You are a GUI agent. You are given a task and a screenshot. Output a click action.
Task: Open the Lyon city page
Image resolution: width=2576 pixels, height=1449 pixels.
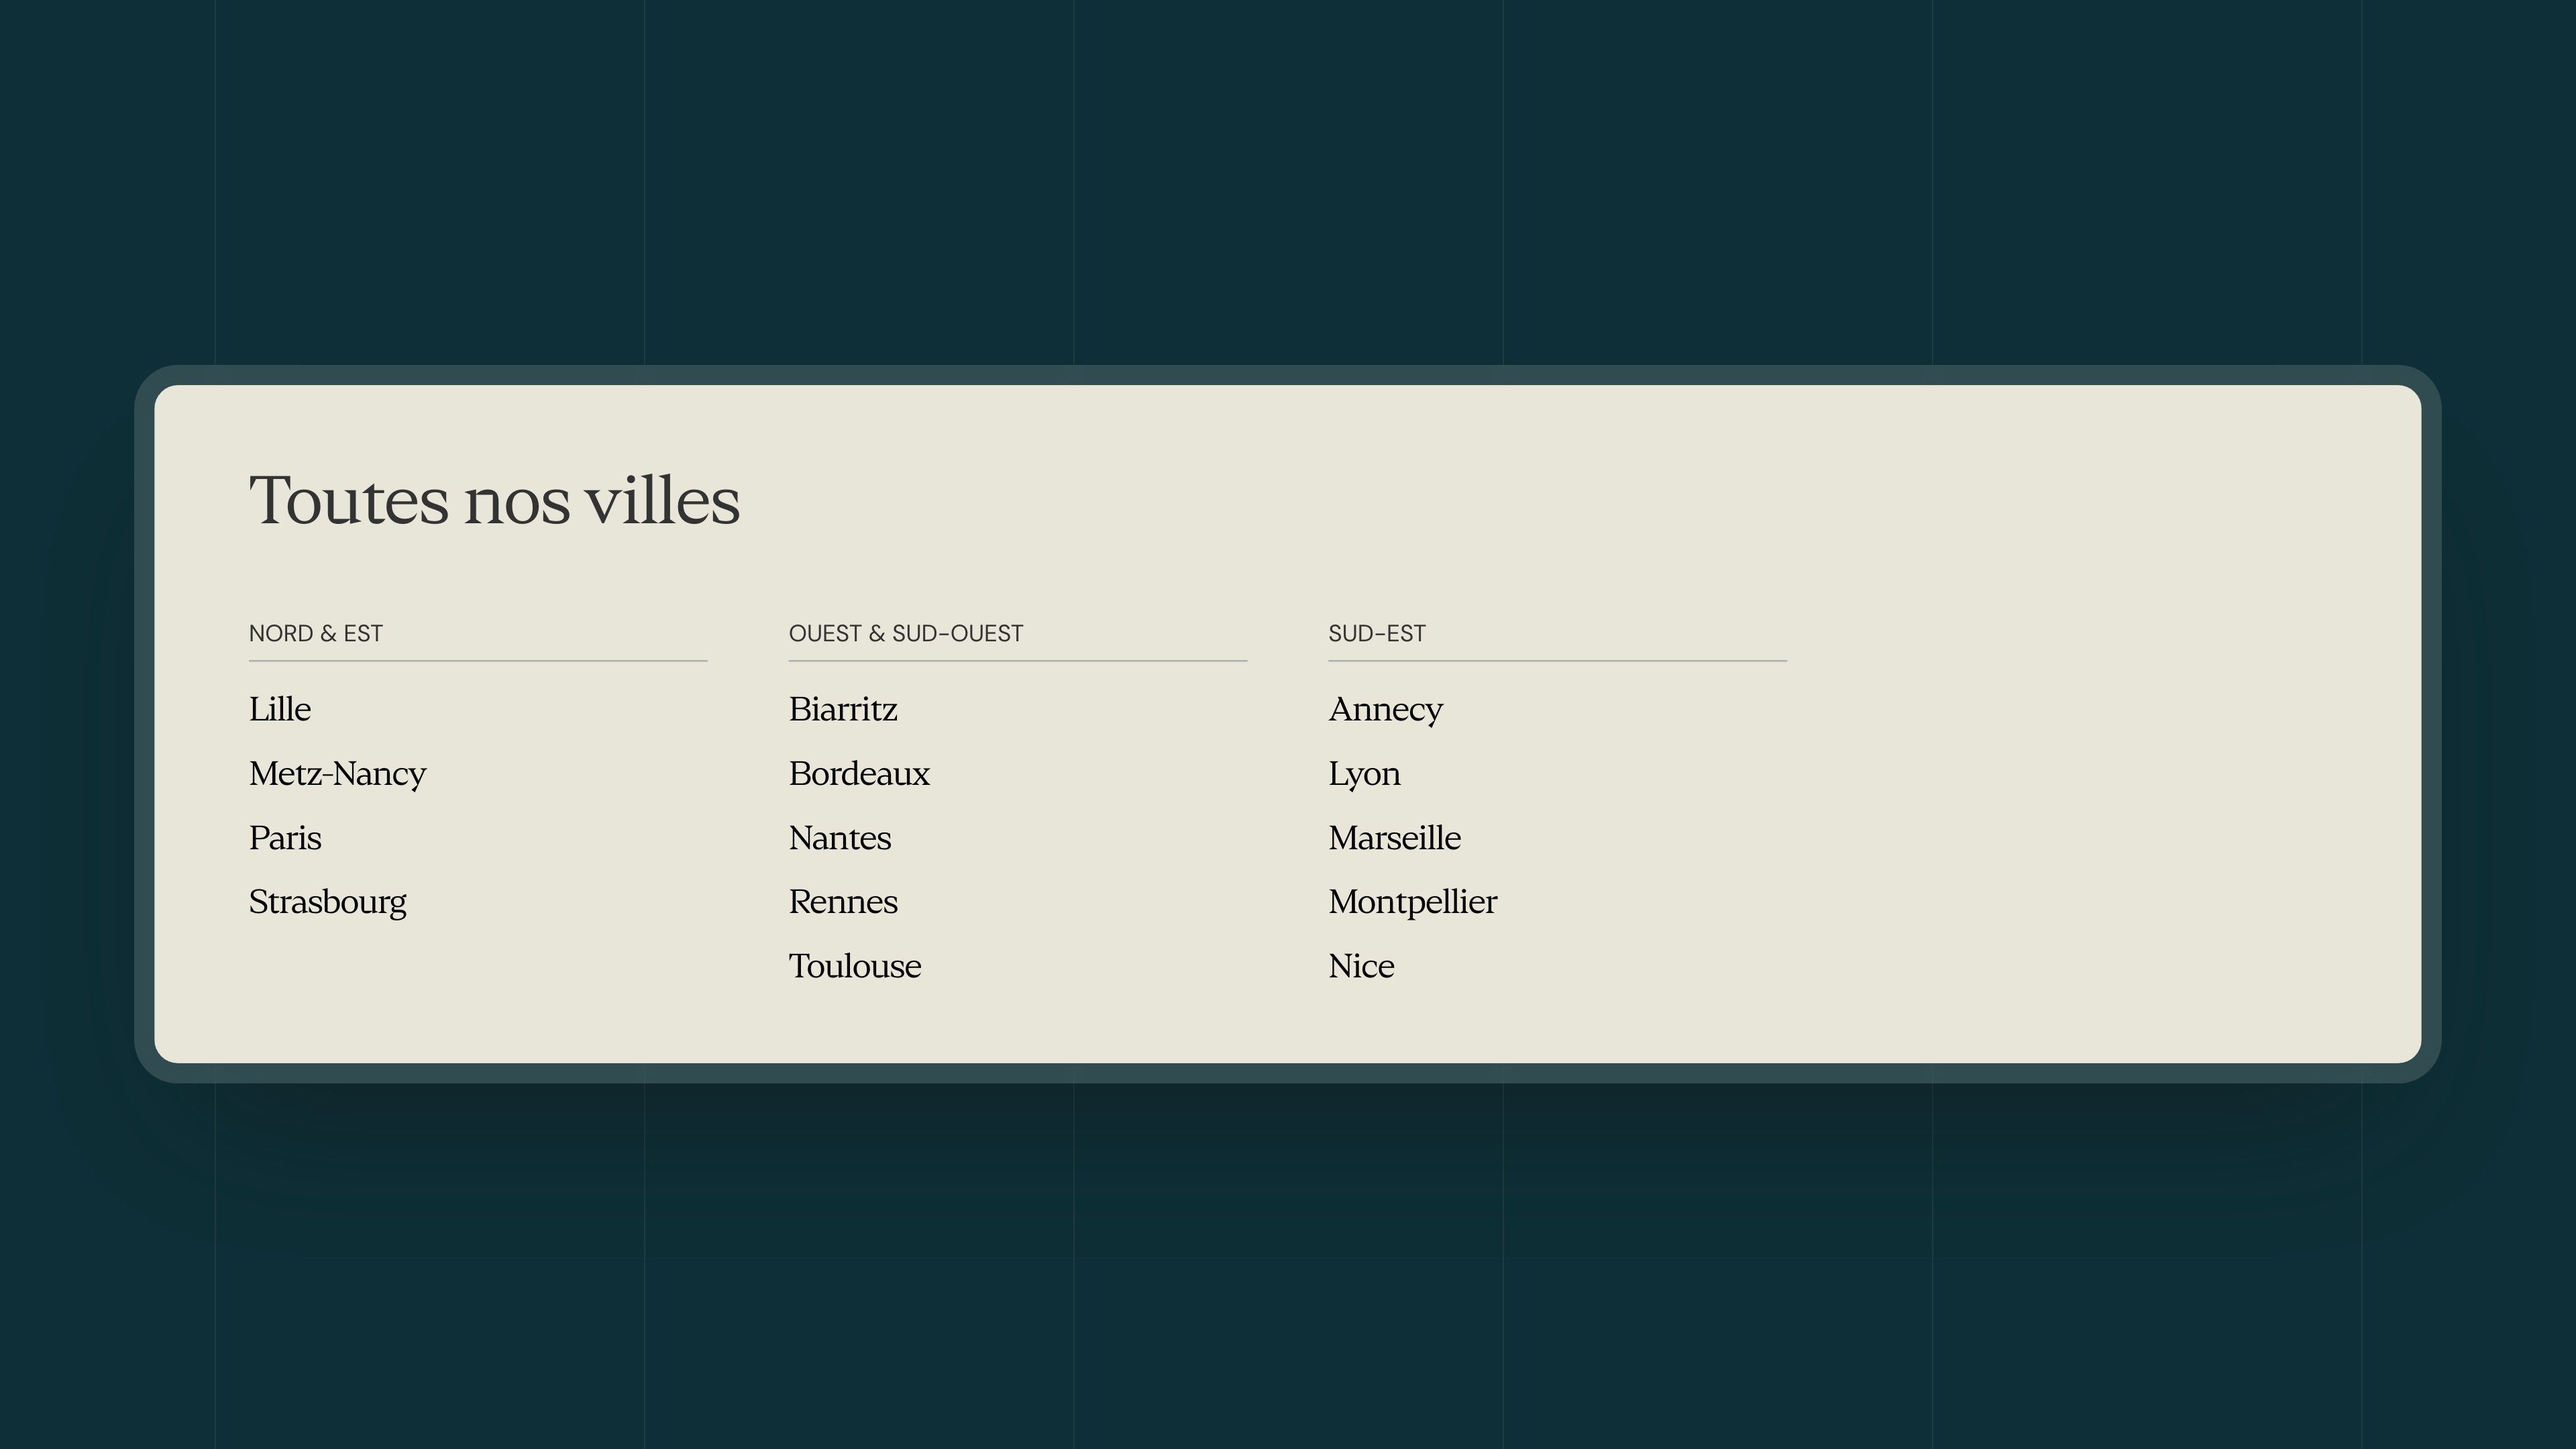pyautogui.click(x=1364, y=774)
